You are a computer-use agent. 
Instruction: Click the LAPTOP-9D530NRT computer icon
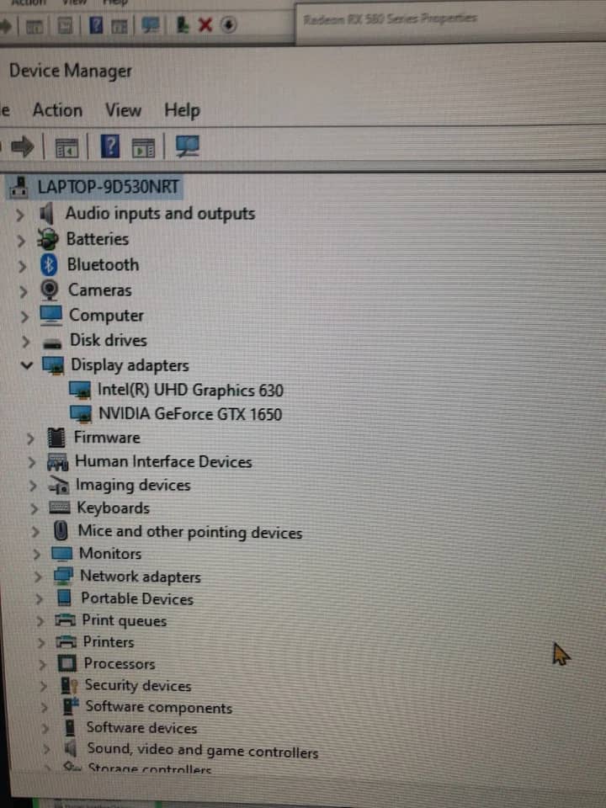(x=19, y=188)
